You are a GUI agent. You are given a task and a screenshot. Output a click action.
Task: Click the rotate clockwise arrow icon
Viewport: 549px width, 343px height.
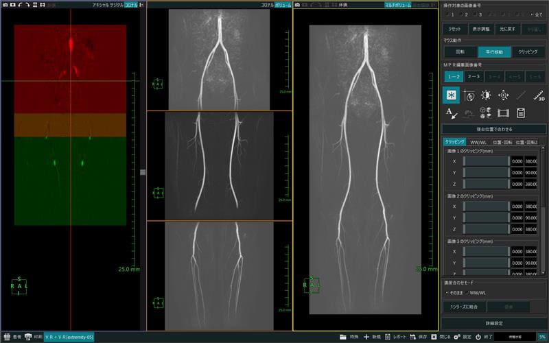[27, 5]
